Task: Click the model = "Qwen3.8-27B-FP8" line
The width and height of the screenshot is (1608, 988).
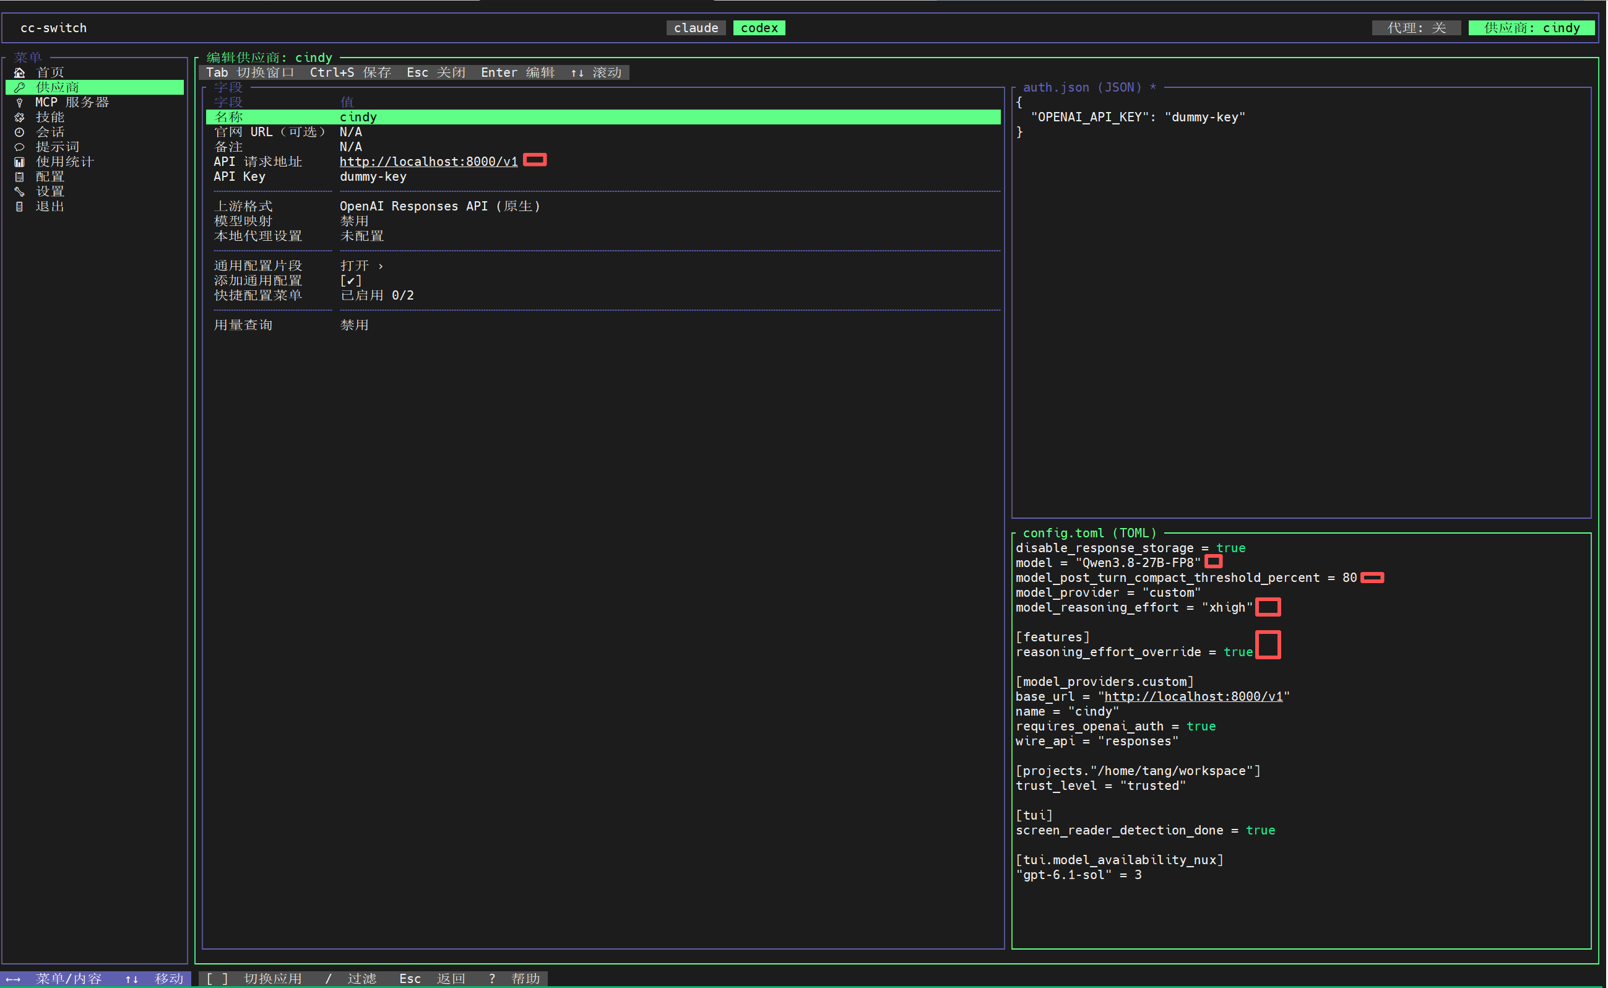Action: click(1109, 563)
